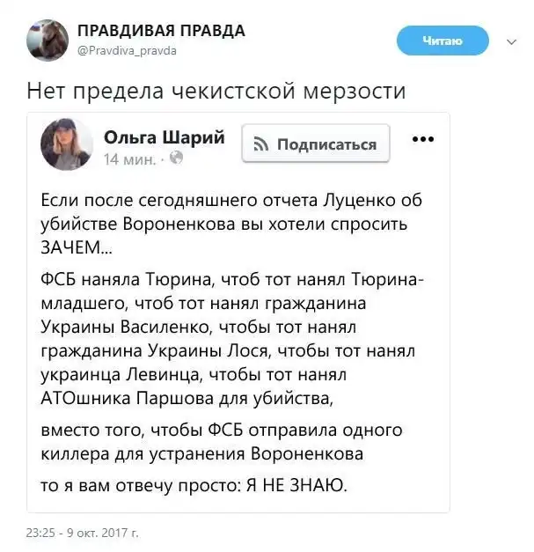
Task: Open the 14 мин. post timestamp
Action: click(x=129, y=158)
